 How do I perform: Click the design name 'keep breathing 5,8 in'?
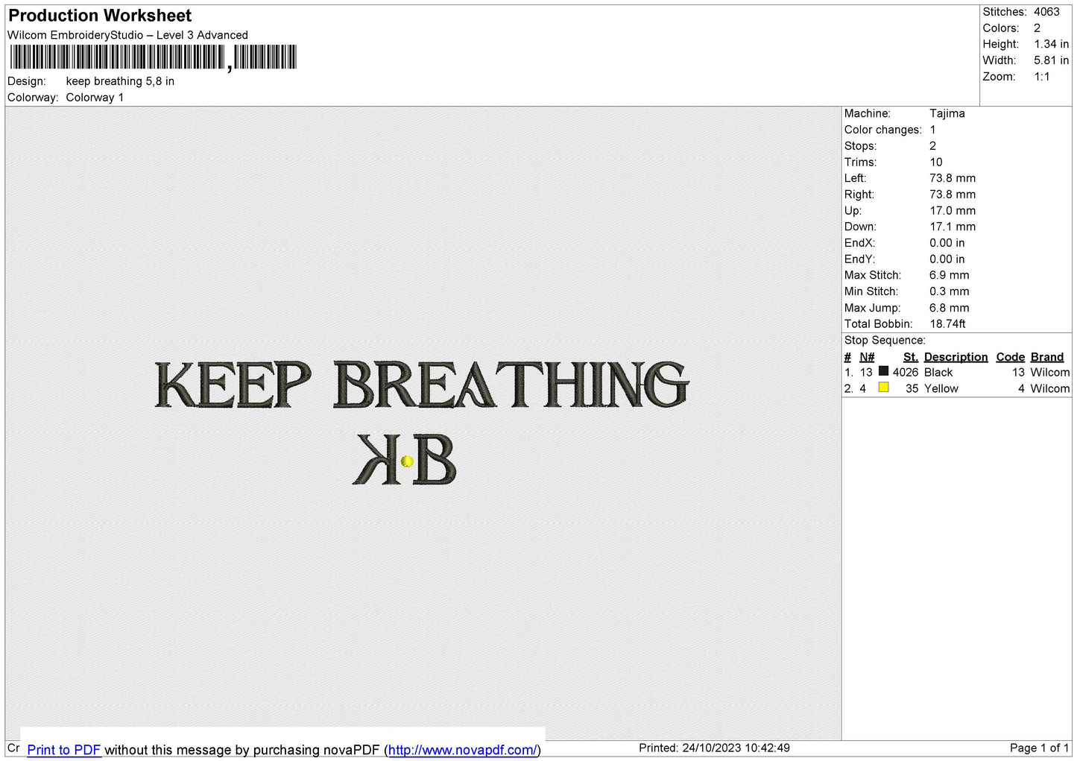click(x=120, y=81)
